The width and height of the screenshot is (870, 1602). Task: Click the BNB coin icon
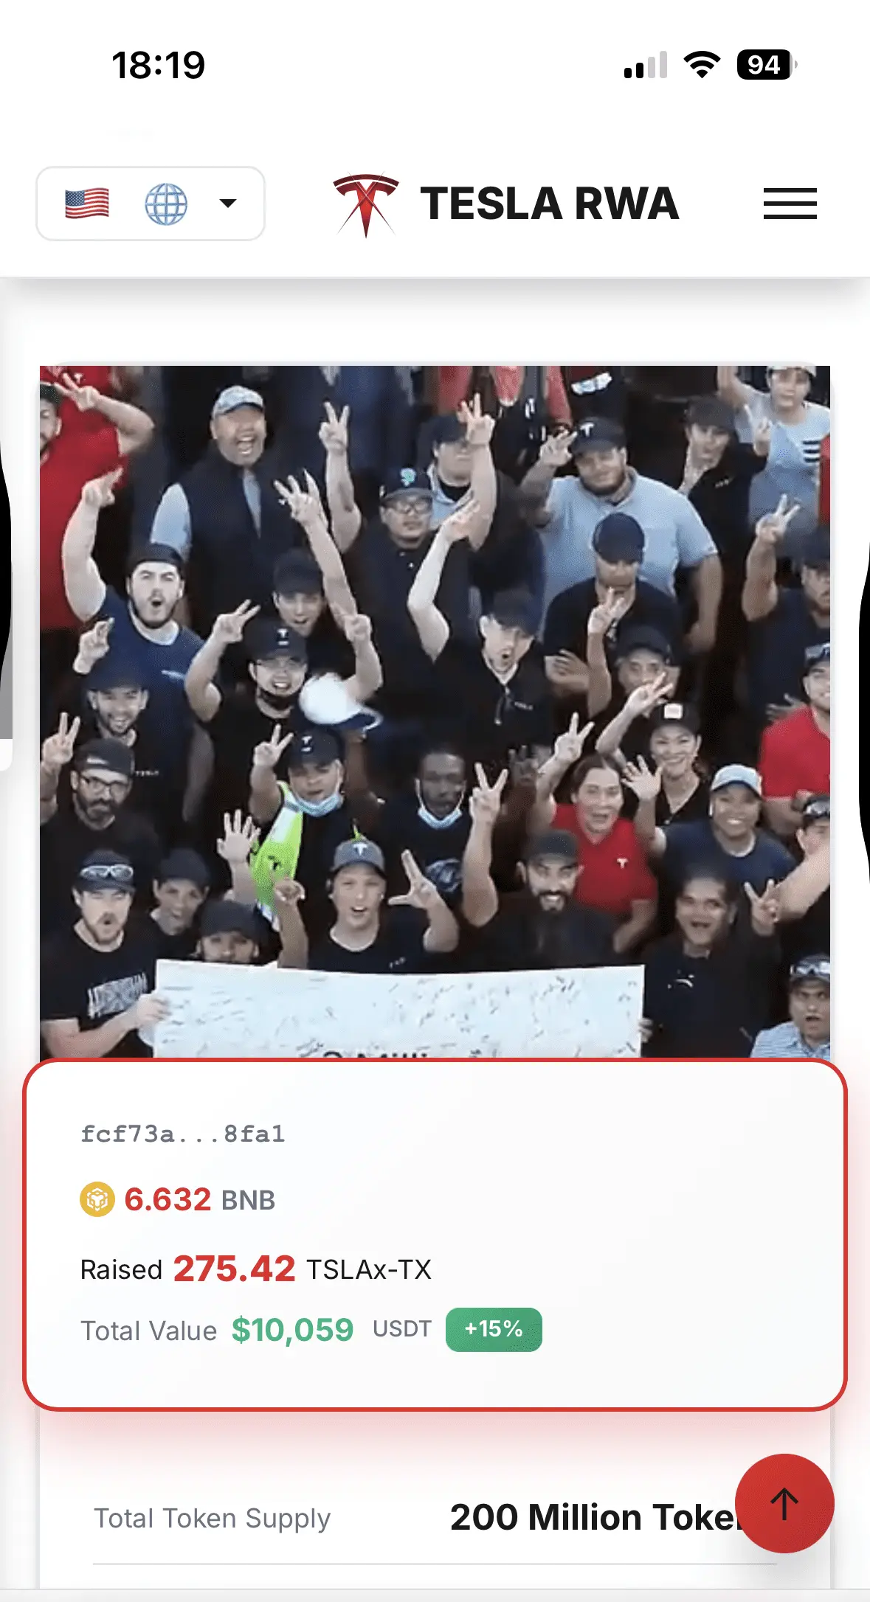(x=97, y=1199)
